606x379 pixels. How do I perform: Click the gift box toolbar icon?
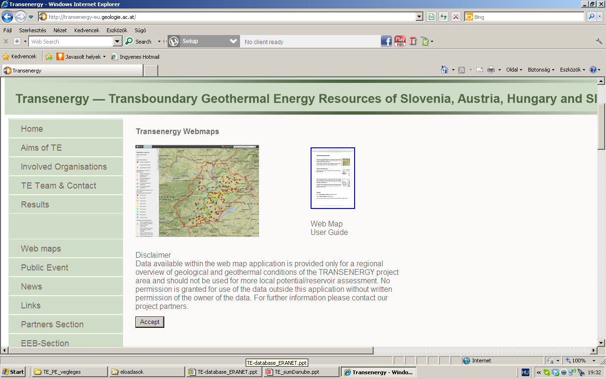point(413,41)
